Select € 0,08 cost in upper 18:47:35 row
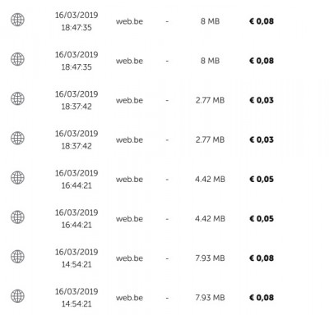 tap(262, 21)
